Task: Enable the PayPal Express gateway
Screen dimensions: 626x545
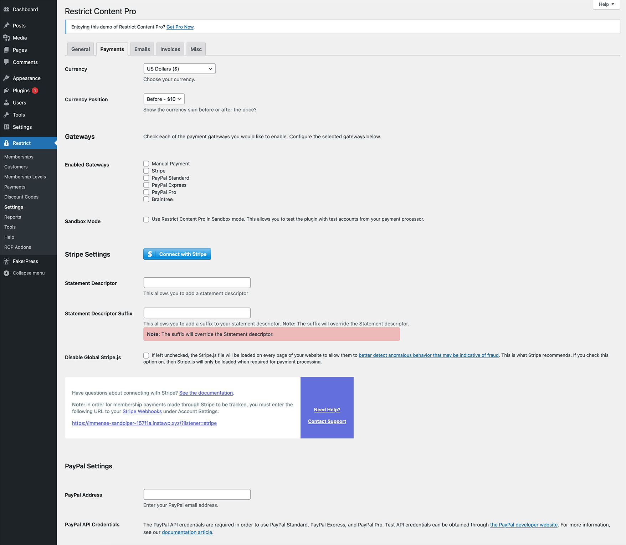Action: coord(146,185)
